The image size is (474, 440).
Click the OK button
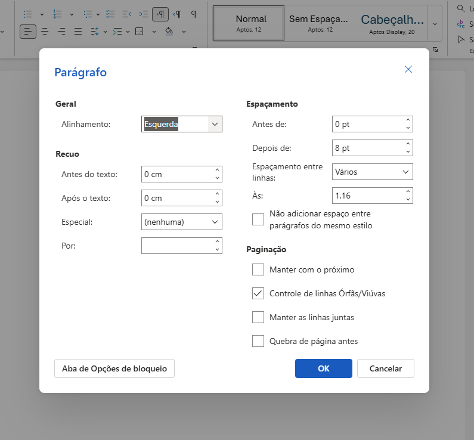323,368
